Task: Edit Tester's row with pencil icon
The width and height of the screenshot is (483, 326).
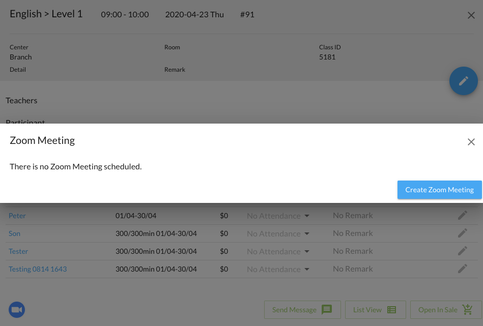Action: (462, 251)
